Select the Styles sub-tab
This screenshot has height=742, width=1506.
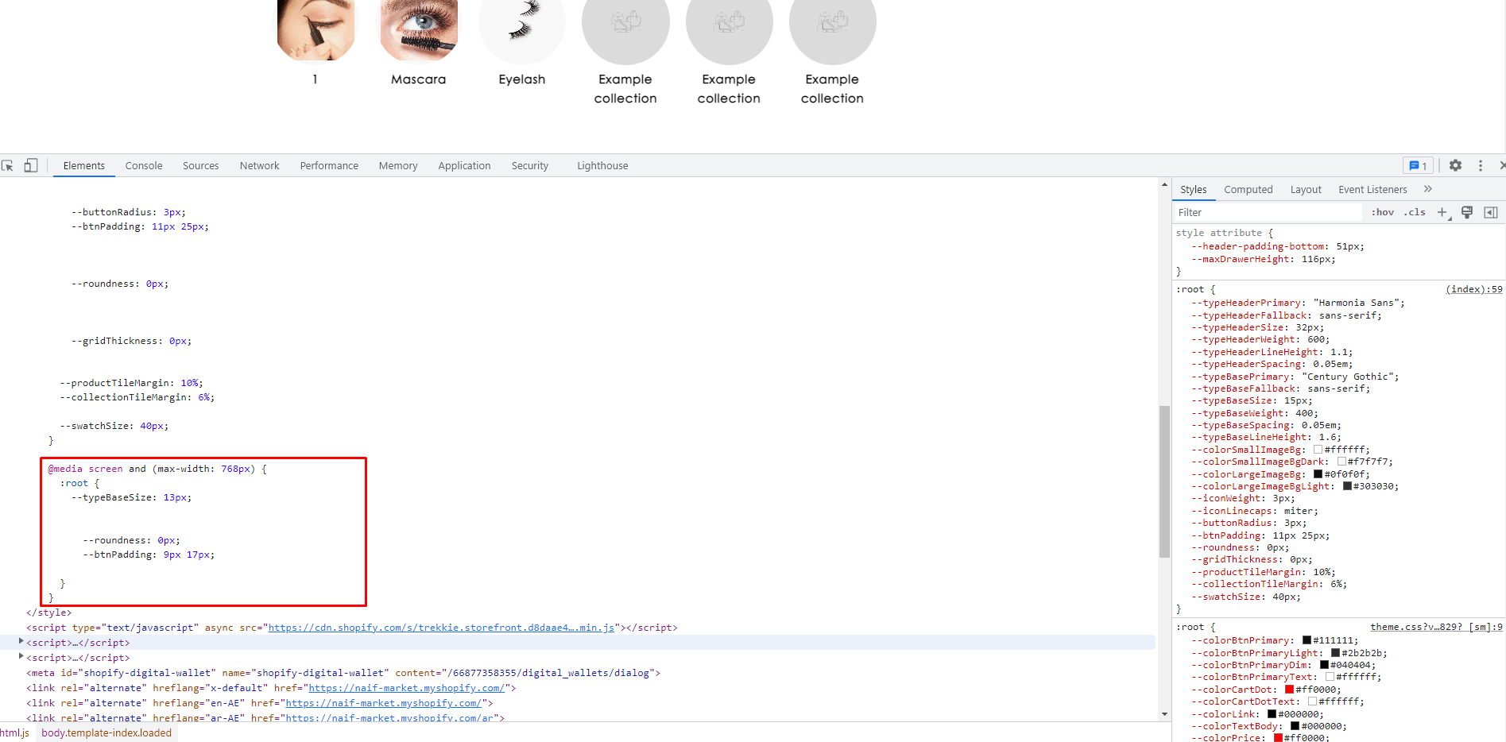coord(1193,189)
